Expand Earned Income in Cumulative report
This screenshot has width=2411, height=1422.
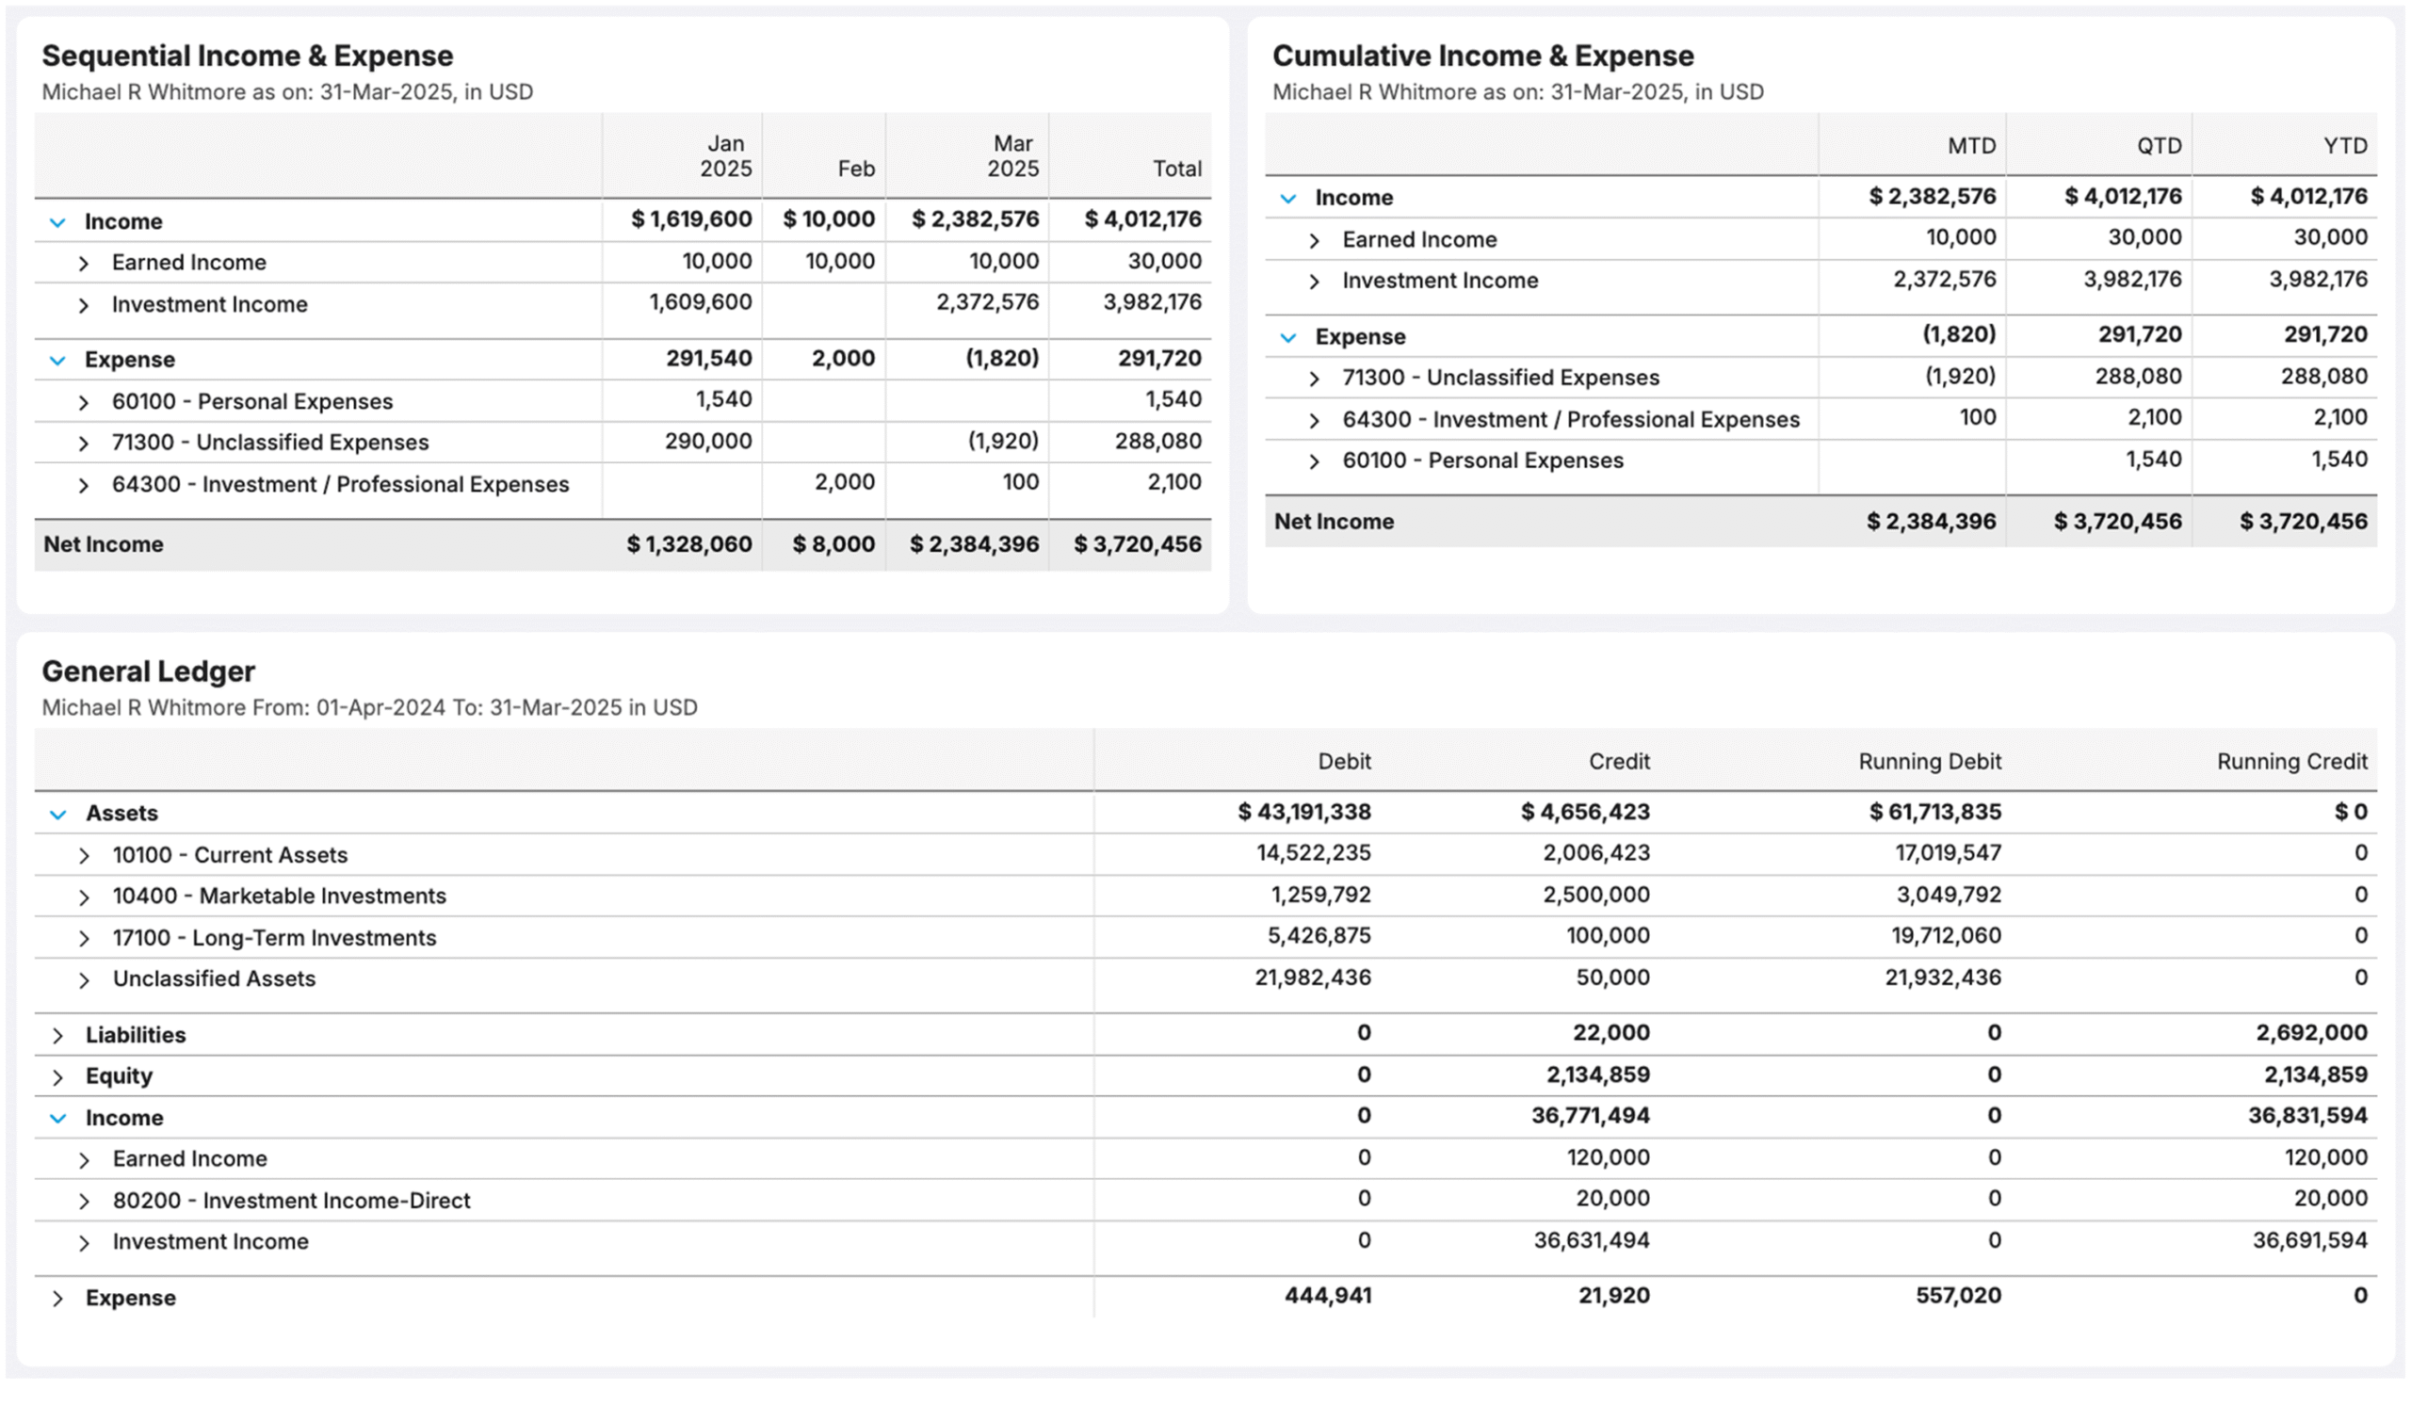pyautogui.click(x=1315, y=238)
